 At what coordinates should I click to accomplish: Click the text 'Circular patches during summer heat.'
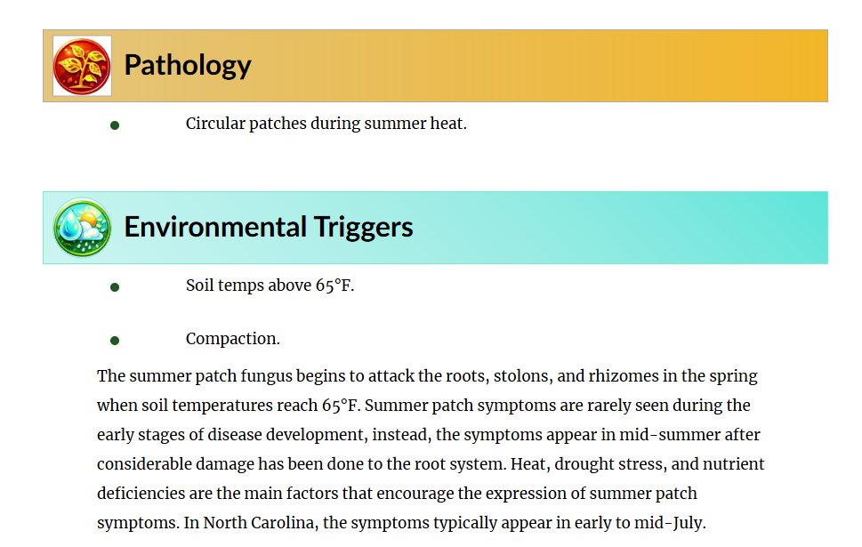coord(326,124)
